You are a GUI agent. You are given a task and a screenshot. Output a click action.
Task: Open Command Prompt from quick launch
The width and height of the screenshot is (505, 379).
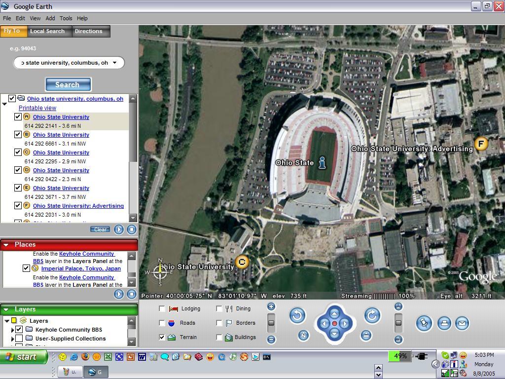(267, 357)
